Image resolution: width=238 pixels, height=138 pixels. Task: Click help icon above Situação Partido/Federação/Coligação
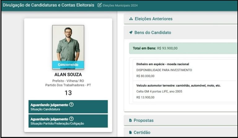tap(72, 119)
